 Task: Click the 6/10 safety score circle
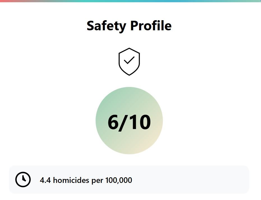(129, 121)
